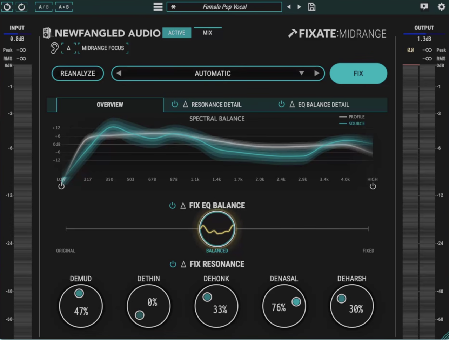Select the previous profile with left arrow

tap(119, 73)
